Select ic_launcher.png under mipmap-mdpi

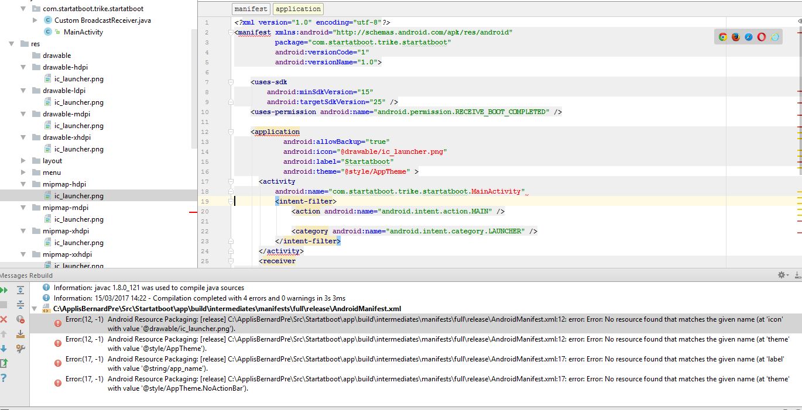[x=79, y=219]
